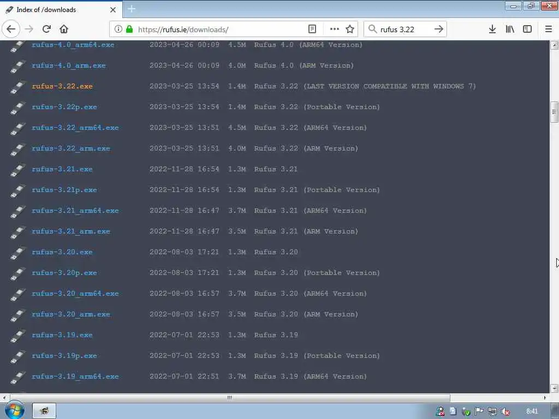Close the Index of /downloads tab
Screen dimensions: 559x419
pyautogui.click(x=113, y=10)
